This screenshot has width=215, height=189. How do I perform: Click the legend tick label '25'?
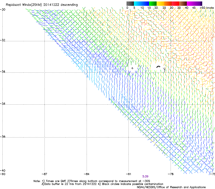(x=164, y=8)
